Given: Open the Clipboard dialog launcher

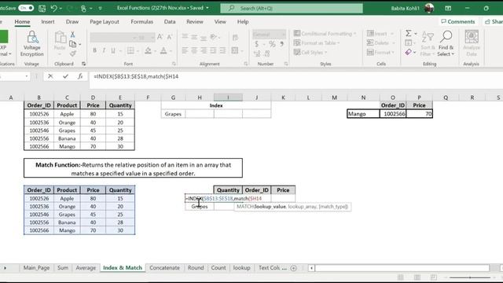Looking at the screenshot, I should pyautogui.click(x=84, y=64).
